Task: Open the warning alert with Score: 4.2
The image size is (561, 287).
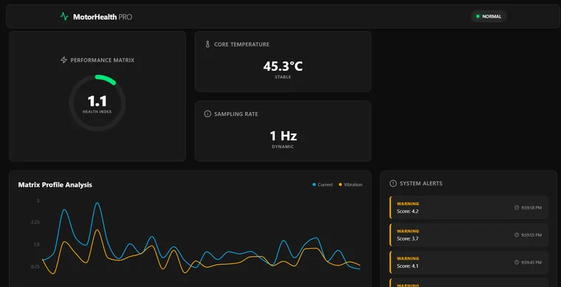Action: (x=469, y=207)
